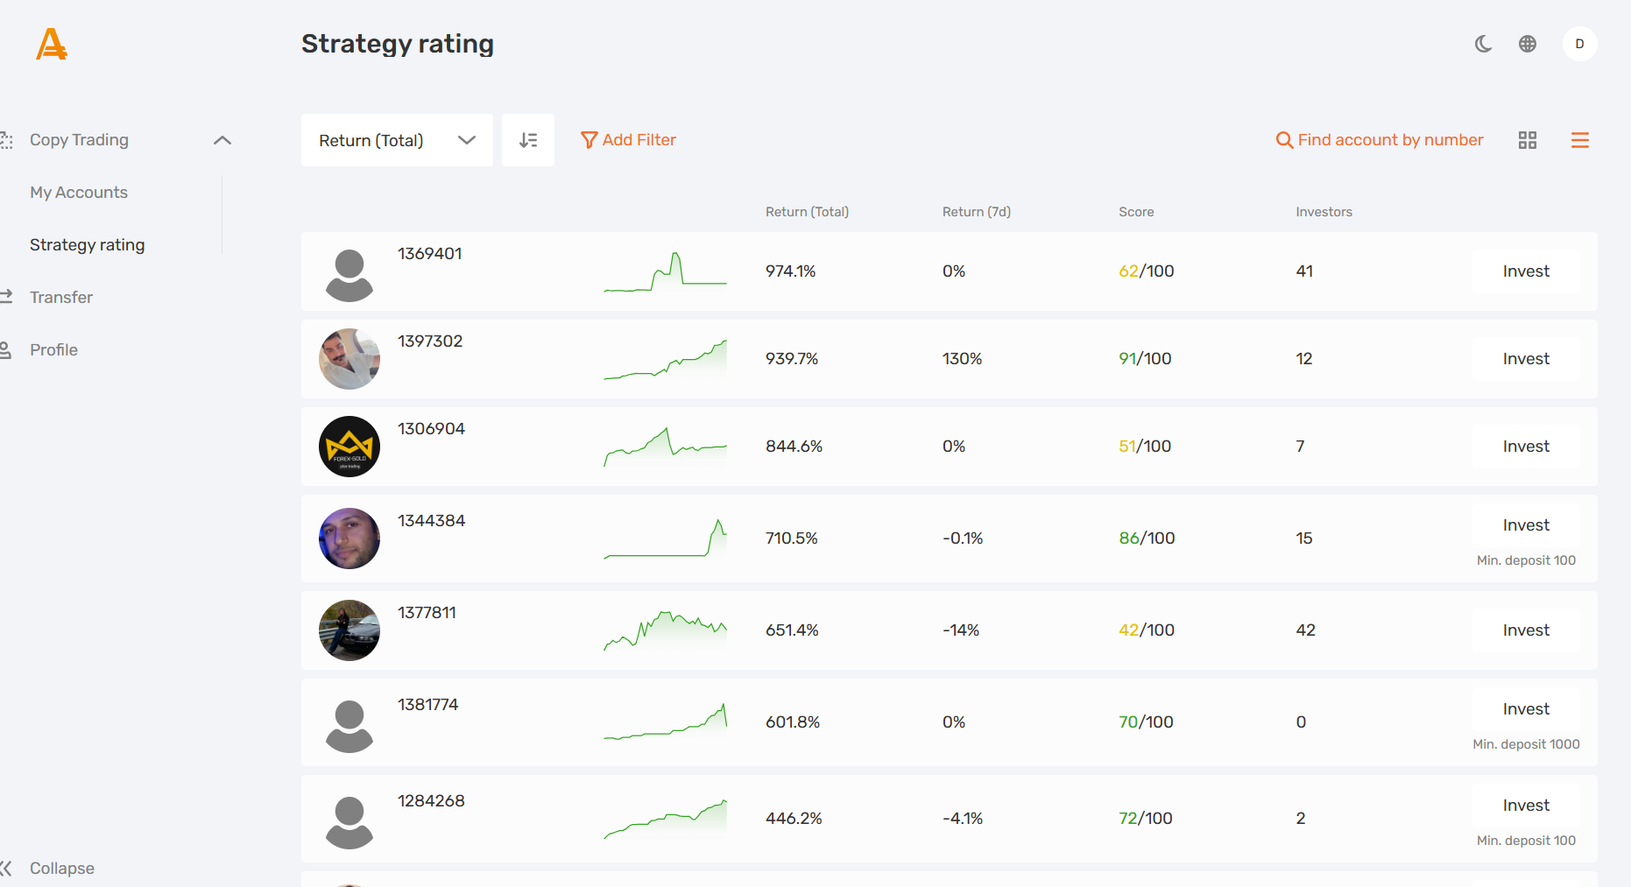Switch to the My Accounts menu item
This screenshot has width=1631, height=887.
[79, 192]
